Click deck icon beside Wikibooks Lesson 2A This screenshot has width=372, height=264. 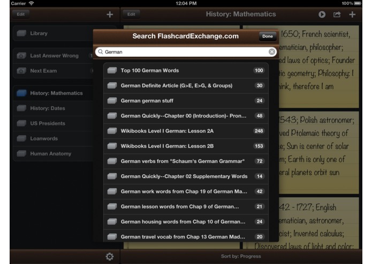112,131
